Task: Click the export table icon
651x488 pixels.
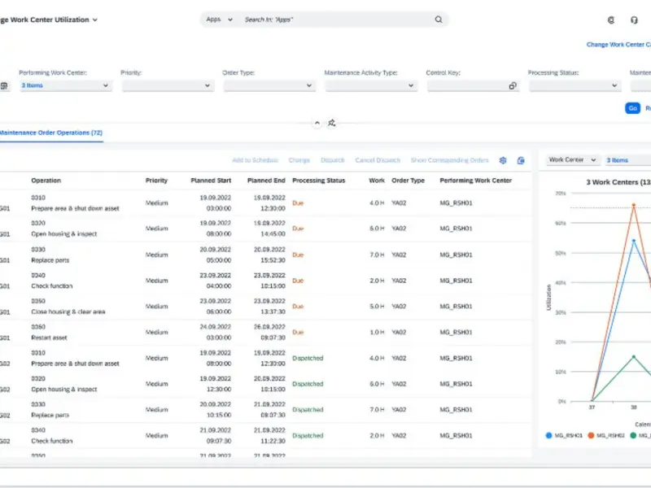Action: (521, 160)
